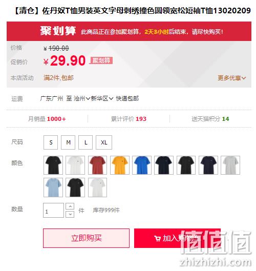Select size M option
The width and height of the screenshot is (256, 271).
coord(68,142)
